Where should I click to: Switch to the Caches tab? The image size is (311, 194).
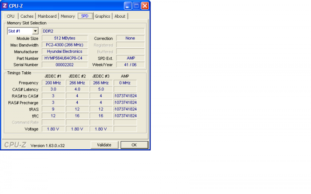pos(27,16)
